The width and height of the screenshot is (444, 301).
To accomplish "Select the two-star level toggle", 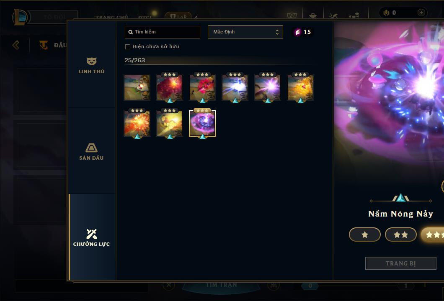I will point(401,235).
